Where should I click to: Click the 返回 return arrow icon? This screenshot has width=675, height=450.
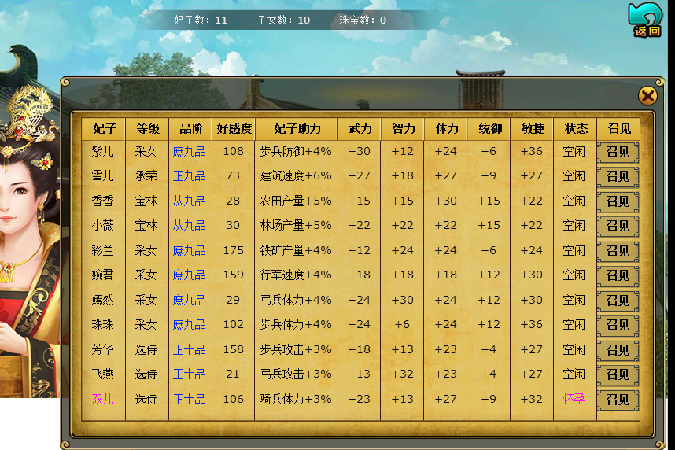coord(645,20)
